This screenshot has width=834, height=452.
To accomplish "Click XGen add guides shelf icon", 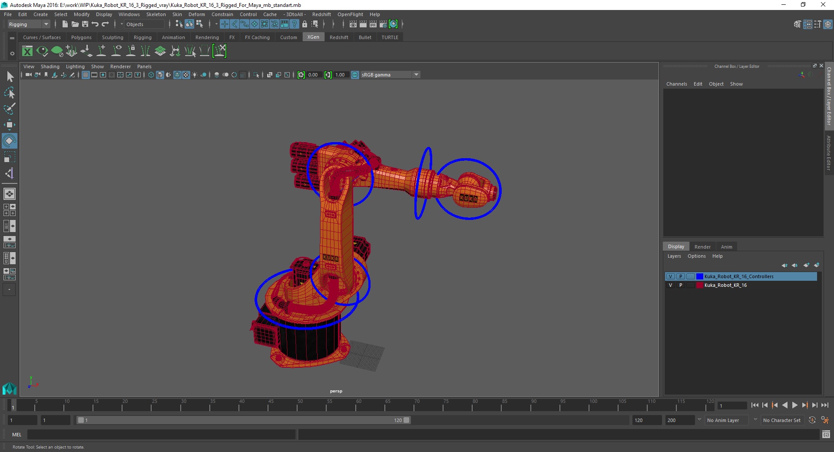I will (101, 51).
